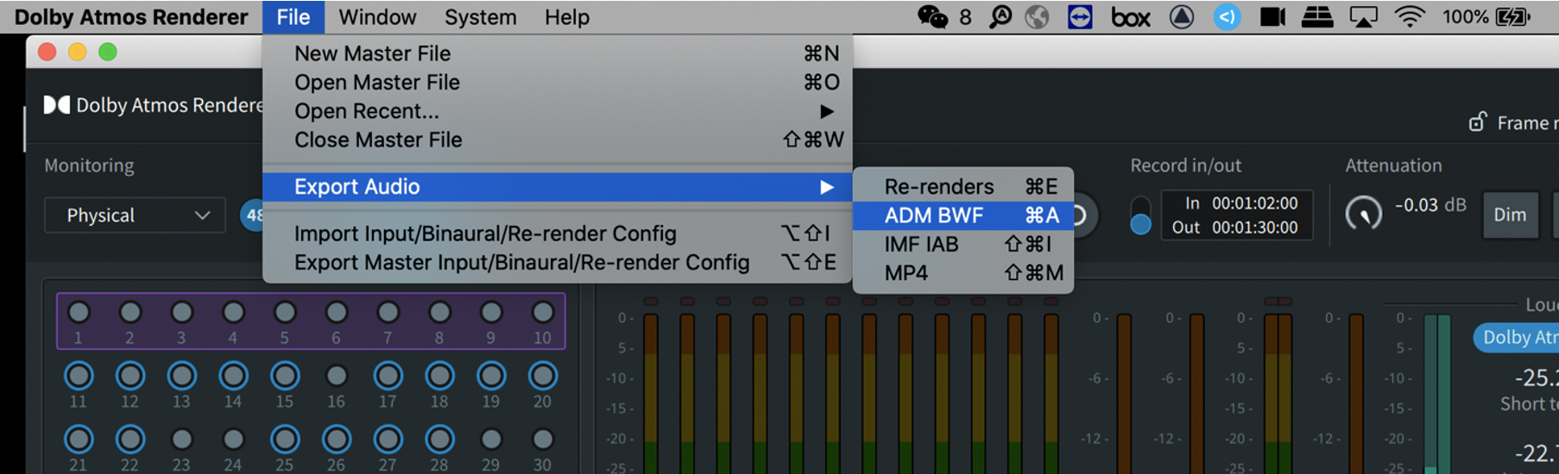This screenshot has width=1559, height=474.
Task: Click the Frame rate lock icon
Action: pyautogui.click(x=1478, y=122)
